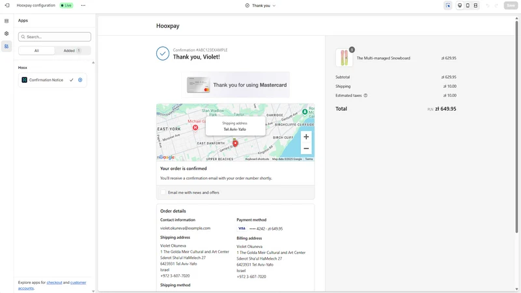This screenshot has width=521, height=293.
Task: Zoom in on the map
Action: tap(306, 137)
